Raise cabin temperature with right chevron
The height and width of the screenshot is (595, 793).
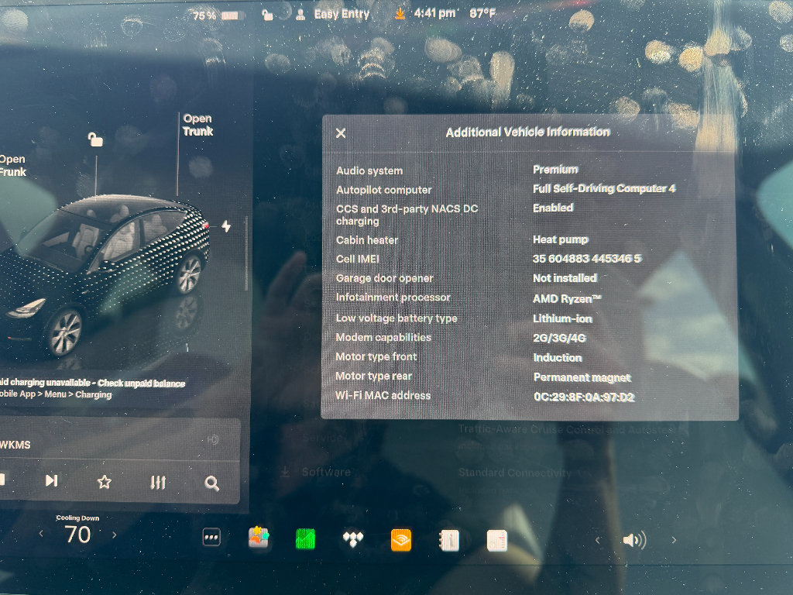coord(115,535)
